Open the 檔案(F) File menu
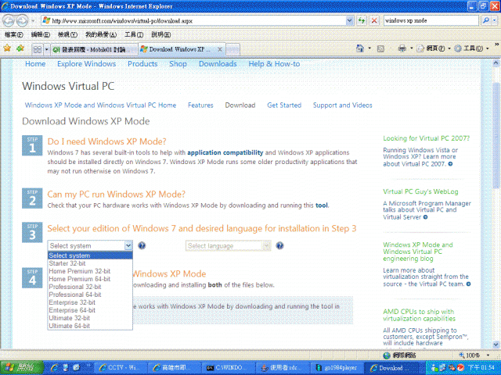Viewport: 501px width, 375px height. coord(14,34)
